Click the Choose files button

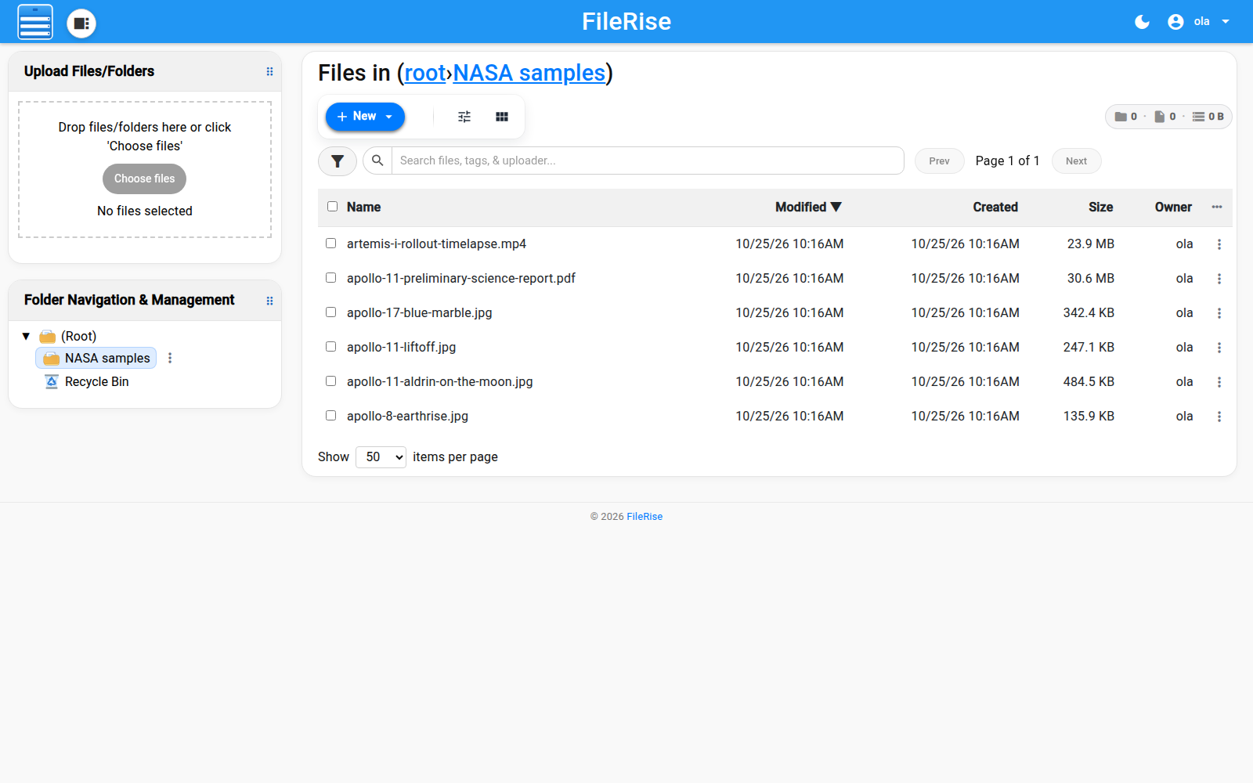[144, 179]
